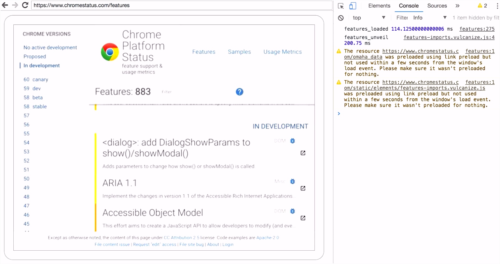The image size is (500, 264).
Task: Open the DevTools Elements tab
Action: [x=379, y=6]
